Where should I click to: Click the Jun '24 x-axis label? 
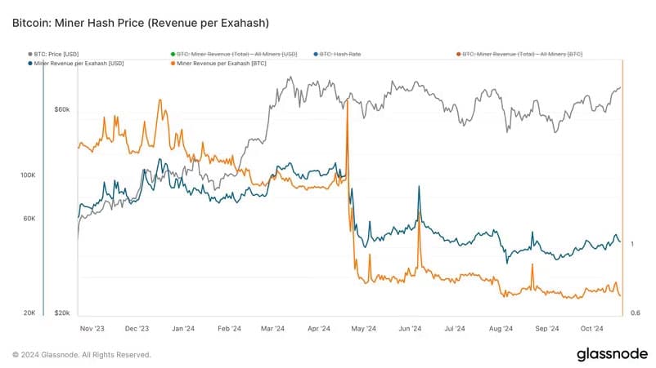(x=410, y=329)
